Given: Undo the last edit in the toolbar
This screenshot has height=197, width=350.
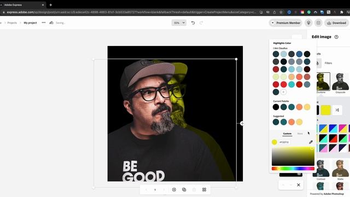Looking at the screenshot, I should click(193, 23).
